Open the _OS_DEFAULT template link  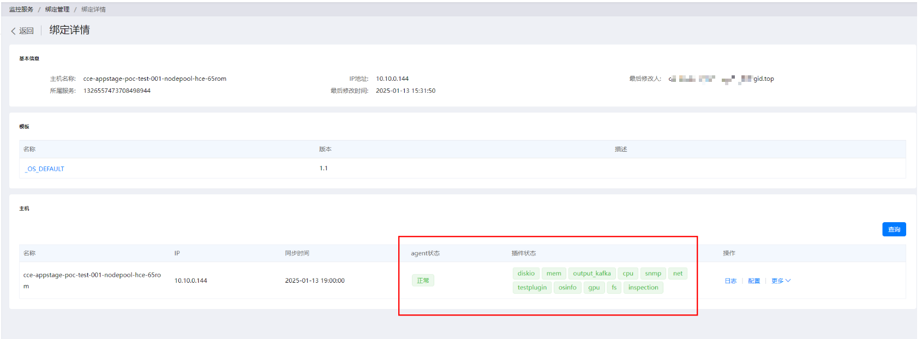45,169
